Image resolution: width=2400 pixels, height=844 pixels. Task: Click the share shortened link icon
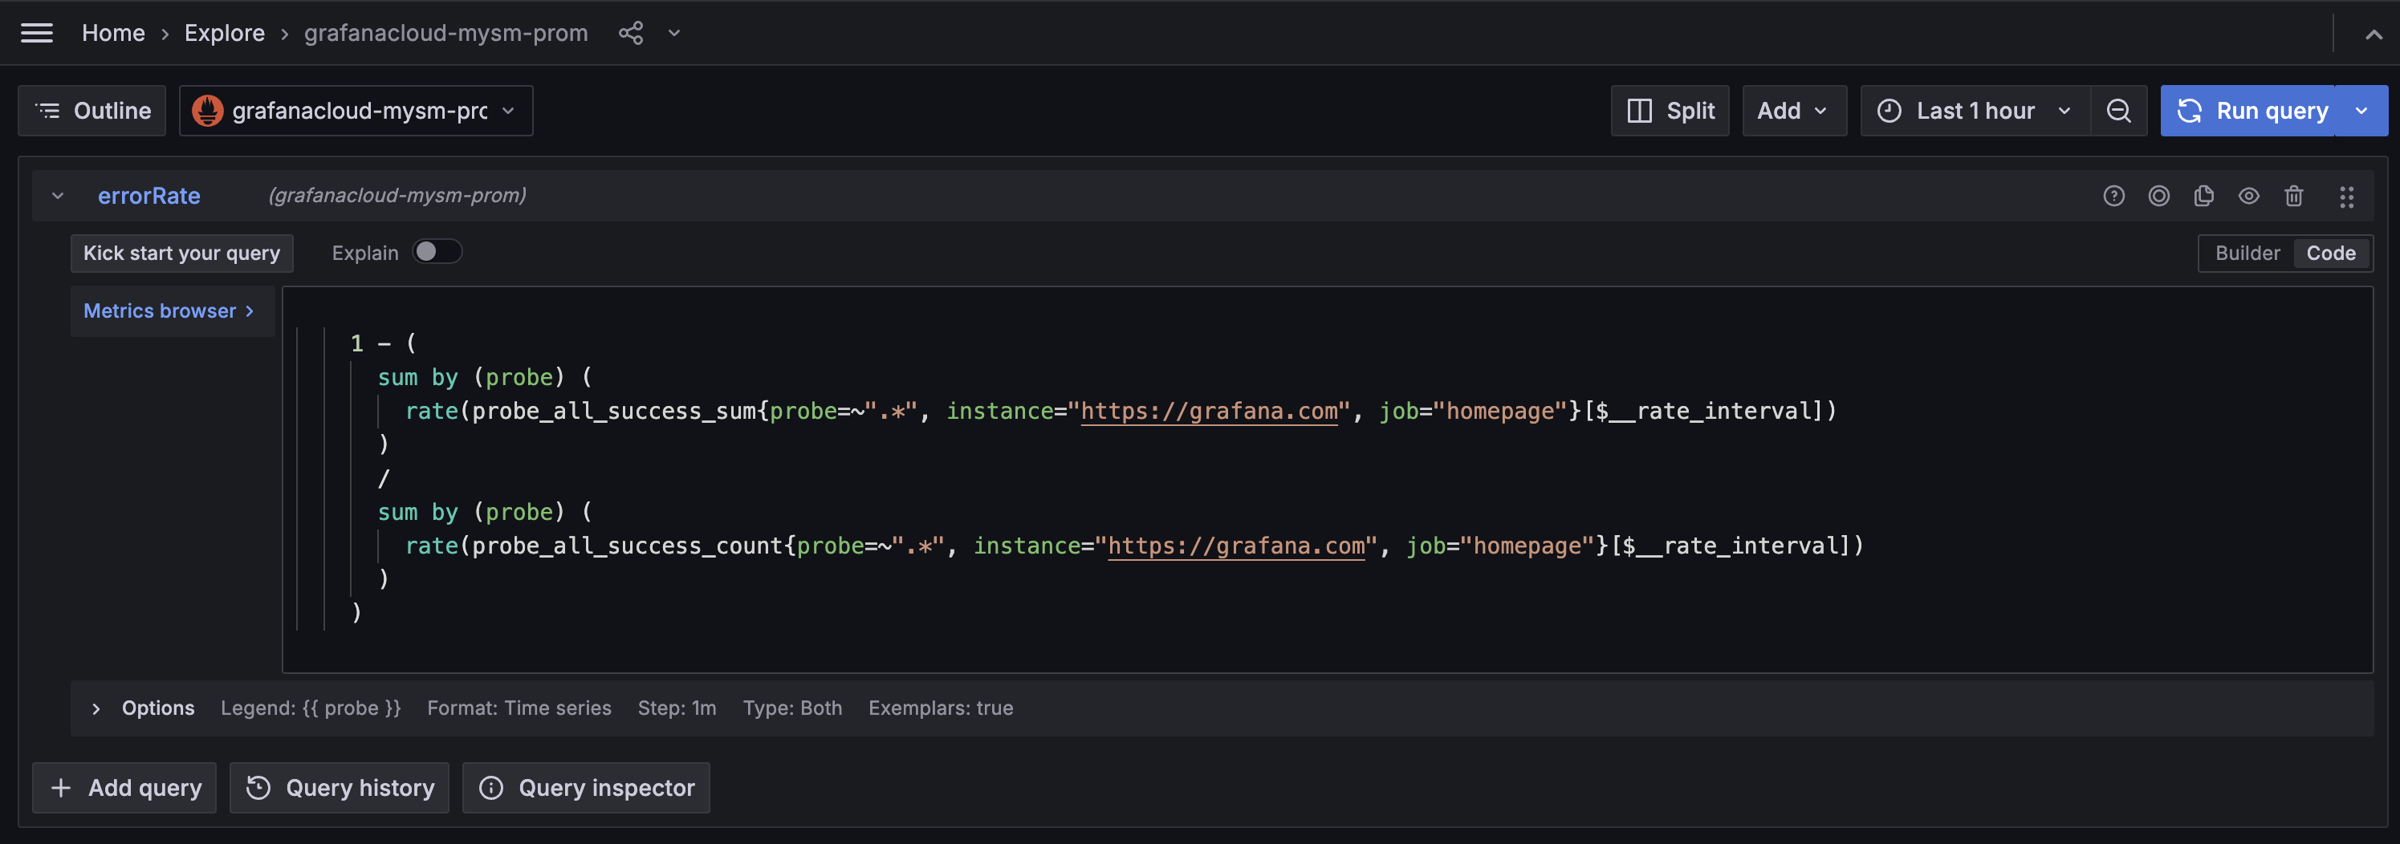tap(632, 33)
